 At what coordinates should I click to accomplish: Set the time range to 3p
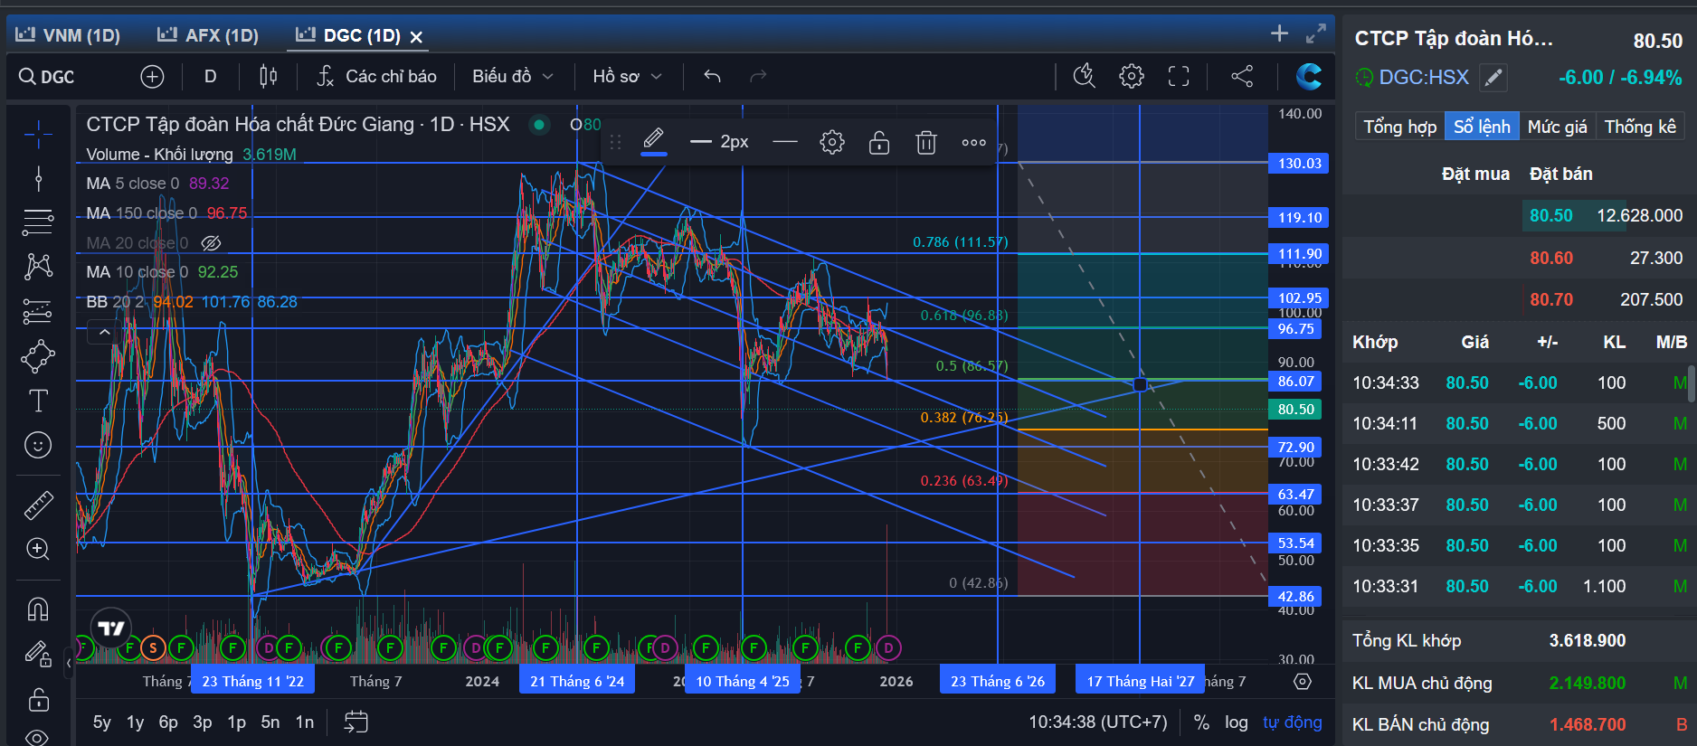[203, 722]
